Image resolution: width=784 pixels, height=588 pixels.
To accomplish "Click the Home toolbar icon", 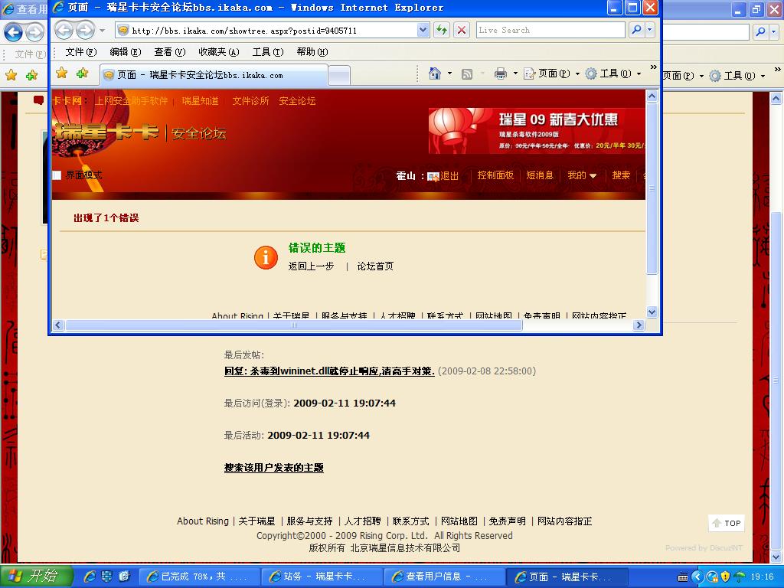I will tap(435, 74).
